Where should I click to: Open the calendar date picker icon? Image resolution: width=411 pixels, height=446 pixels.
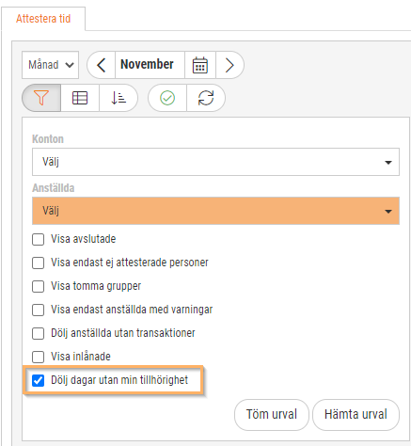tap(200, 65)
